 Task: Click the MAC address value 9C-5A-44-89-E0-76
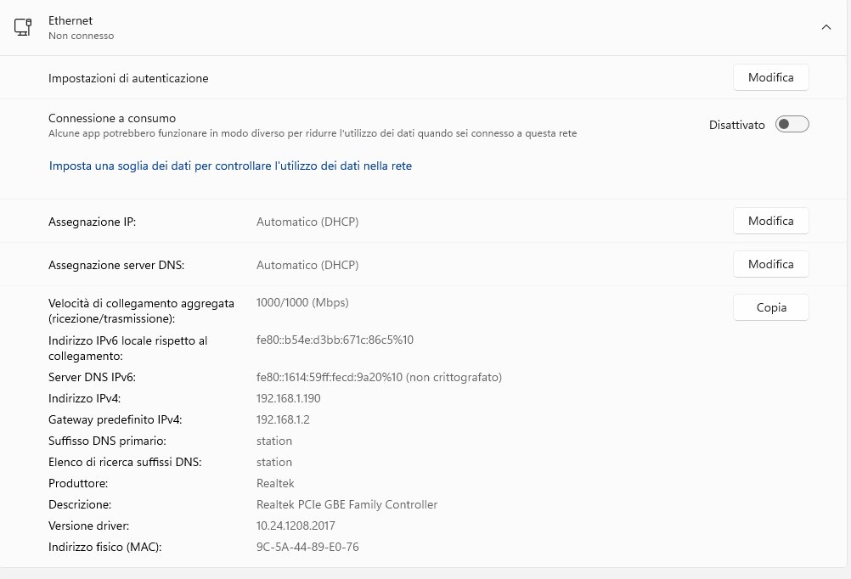(x=307, y=547)
